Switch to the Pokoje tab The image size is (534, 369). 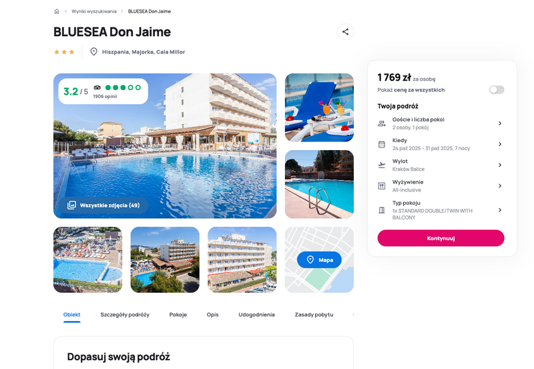(x=178, y=314)
